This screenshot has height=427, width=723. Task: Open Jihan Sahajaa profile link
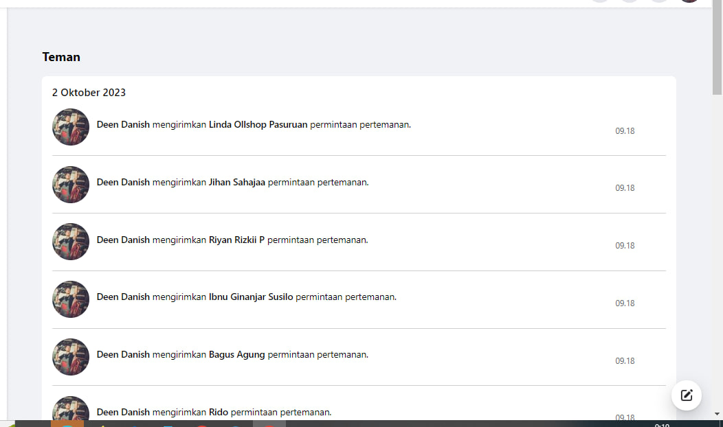point(237,183)
